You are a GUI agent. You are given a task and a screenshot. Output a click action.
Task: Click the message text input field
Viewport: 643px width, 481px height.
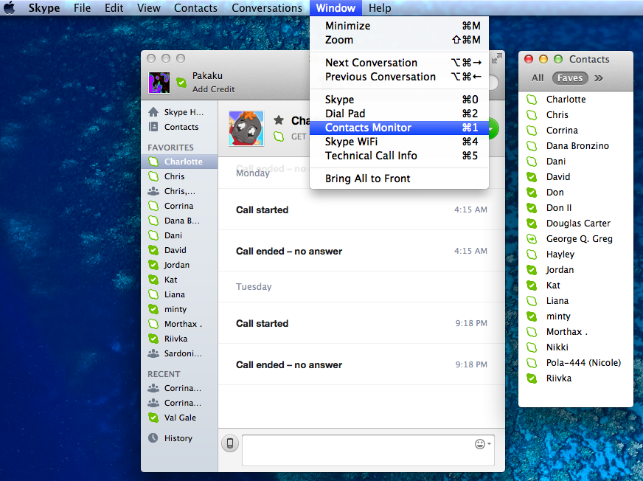368,450
